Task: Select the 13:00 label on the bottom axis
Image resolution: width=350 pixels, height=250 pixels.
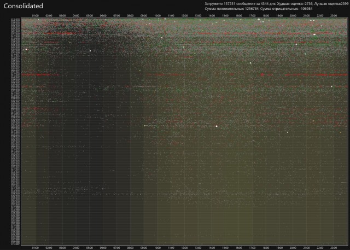Action: [x=198, y=248]
